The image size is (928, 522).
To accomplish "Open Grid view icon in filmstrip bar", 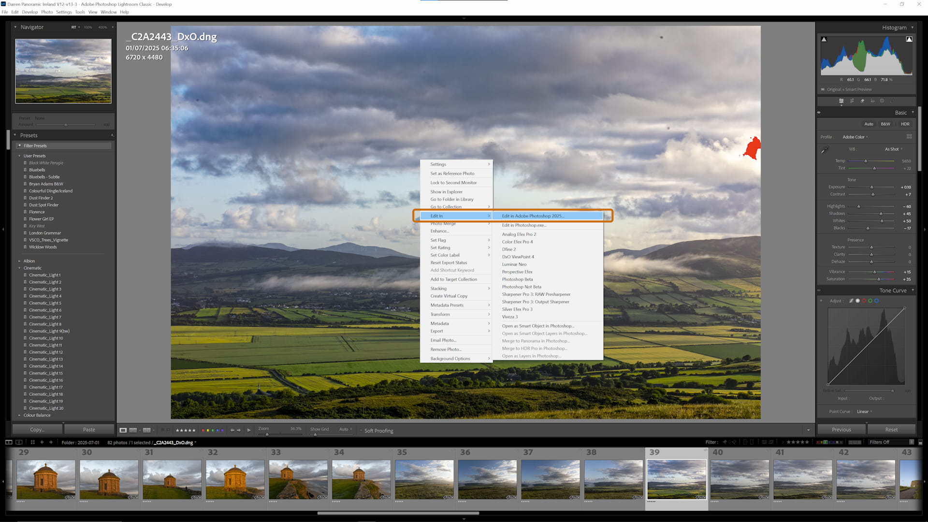I will coord(32,442).
